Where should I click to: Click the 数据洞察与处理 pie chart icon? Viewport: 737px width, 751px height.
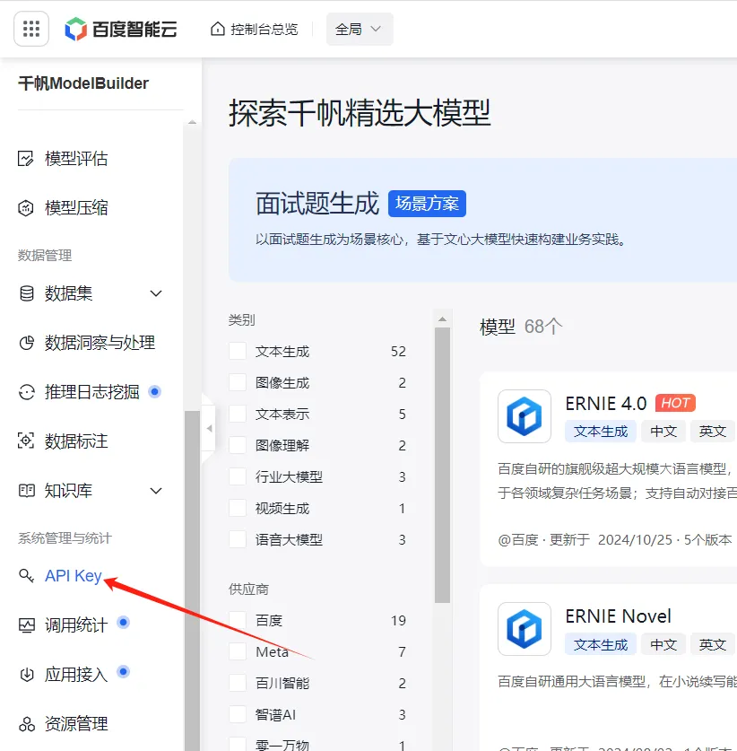coord(26,343)
